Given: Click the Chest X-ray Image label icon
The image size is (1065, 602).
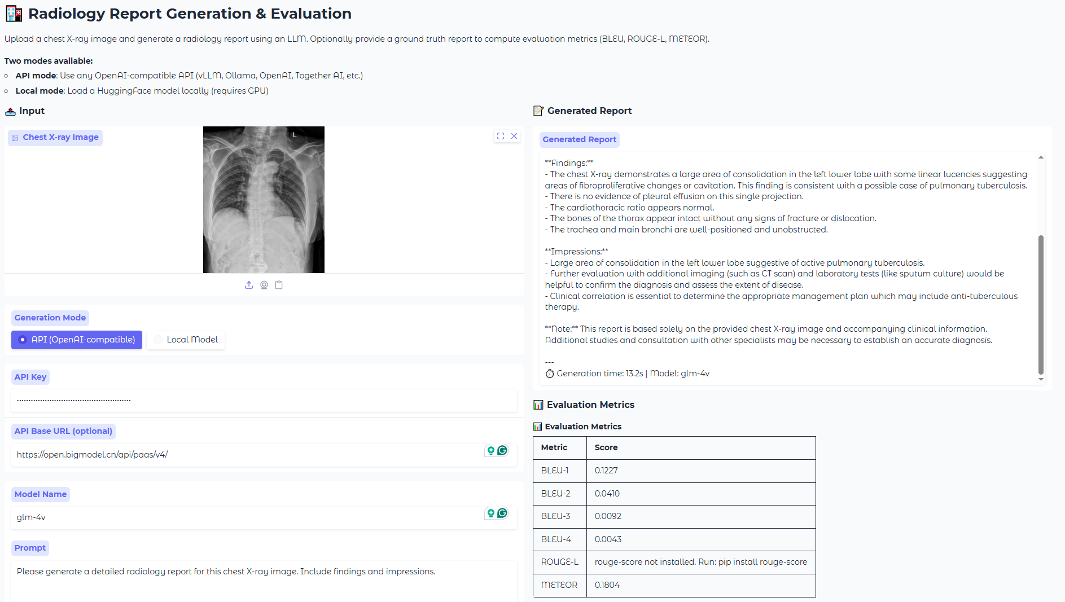Looking at the screenshot, I should 15,138.
